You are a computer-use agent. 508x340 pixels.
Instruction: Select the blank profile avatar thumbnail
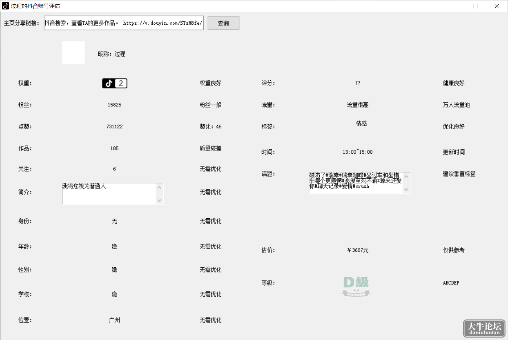73,52
